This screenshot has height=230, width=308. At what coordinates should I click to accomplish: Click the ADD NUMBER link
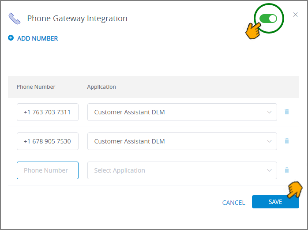click(x=38, y=38)
